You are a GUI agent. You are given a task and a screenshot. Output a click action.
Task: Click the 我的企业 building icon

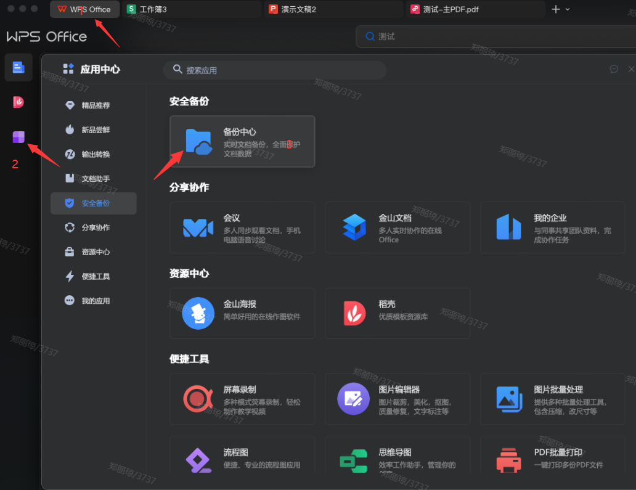[x=508, y=227]
